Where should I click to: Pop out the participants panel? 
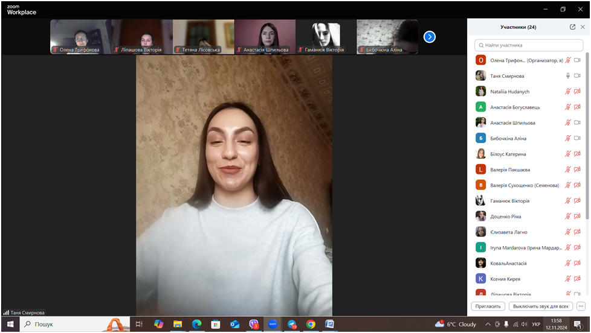click(x=572, y=27)
